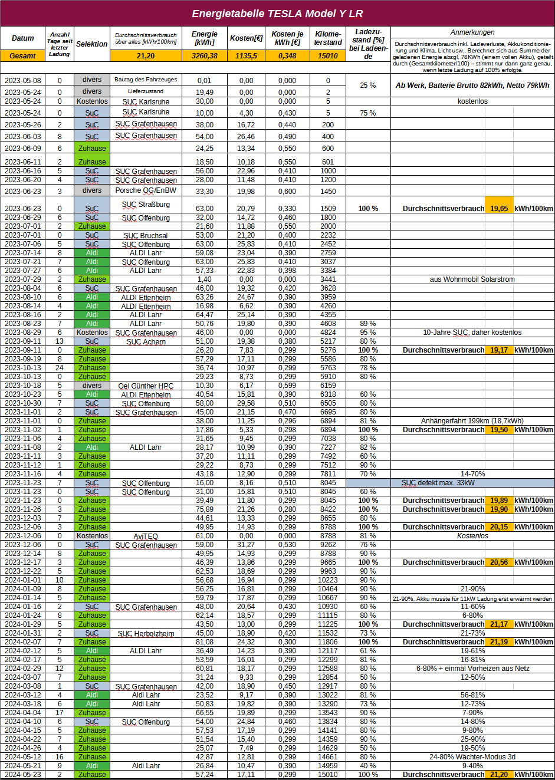Viewport: 555px width, 780px height.
Task: Click the '25 %' charge level cell
Action: point(368,85)
